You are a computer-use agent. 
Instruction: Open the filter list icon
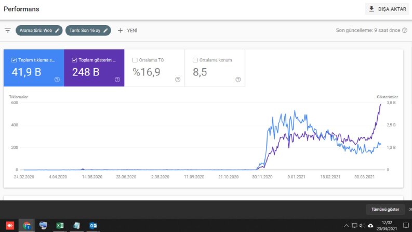click(8, 31)
